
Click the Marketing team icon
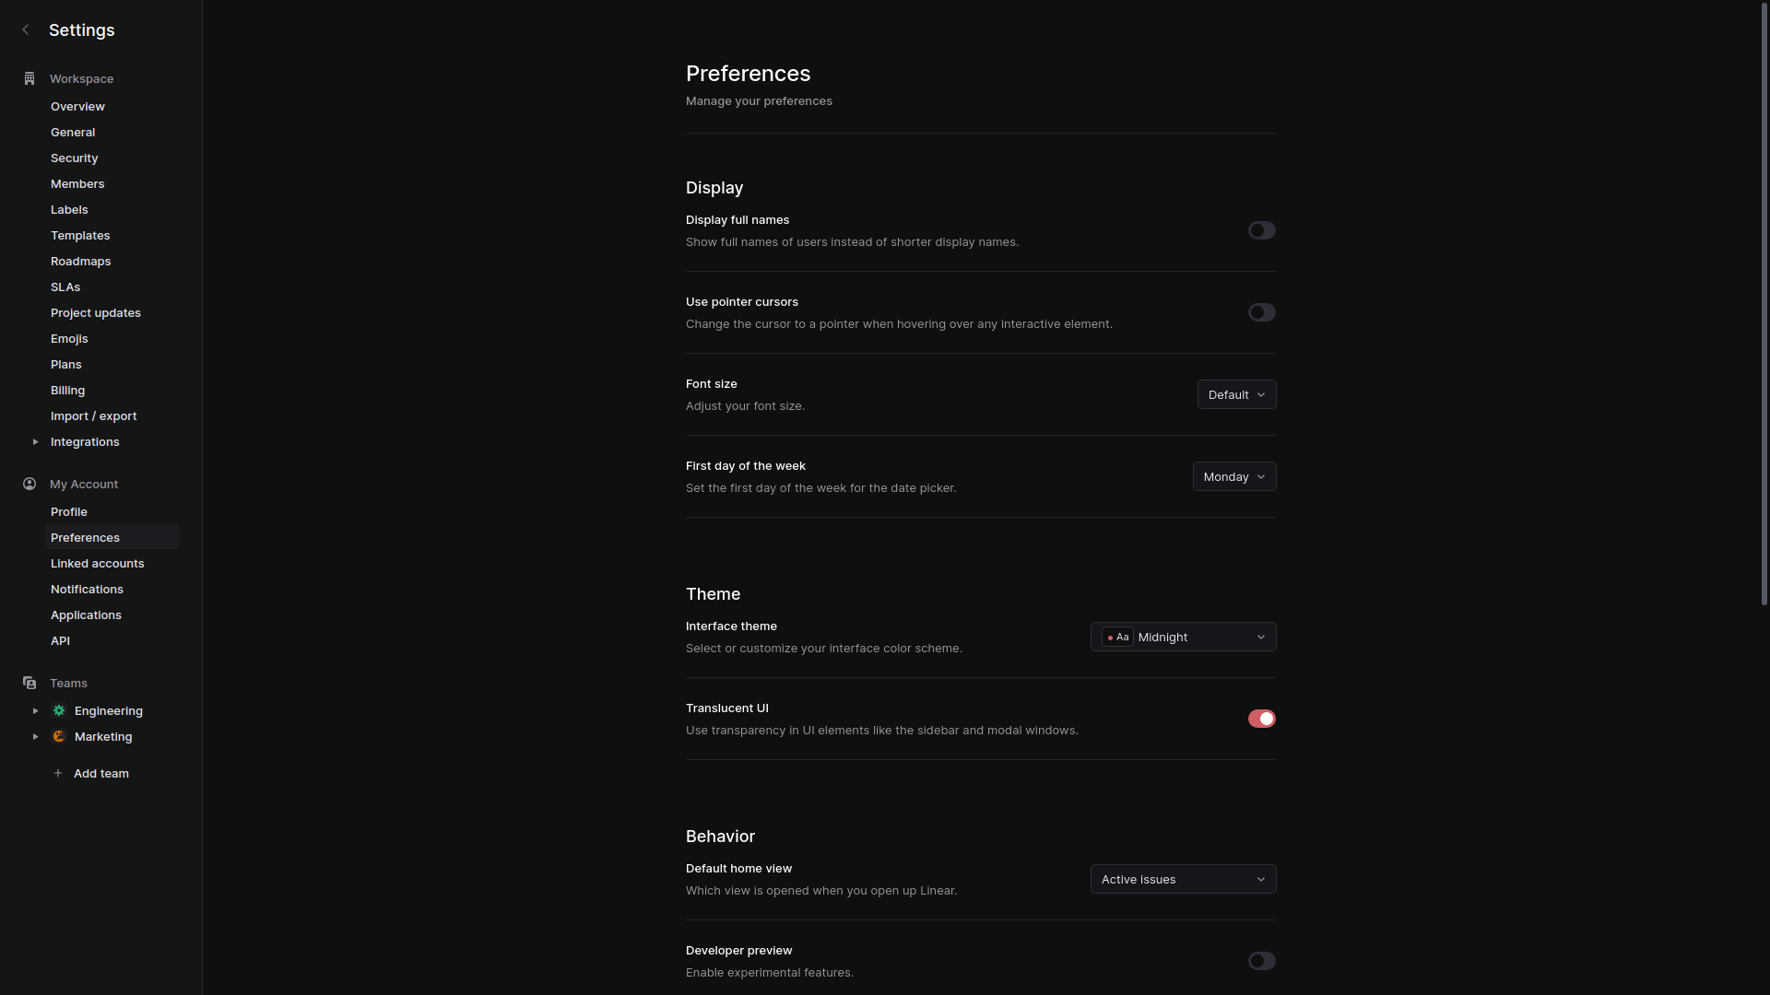[58, 736]
